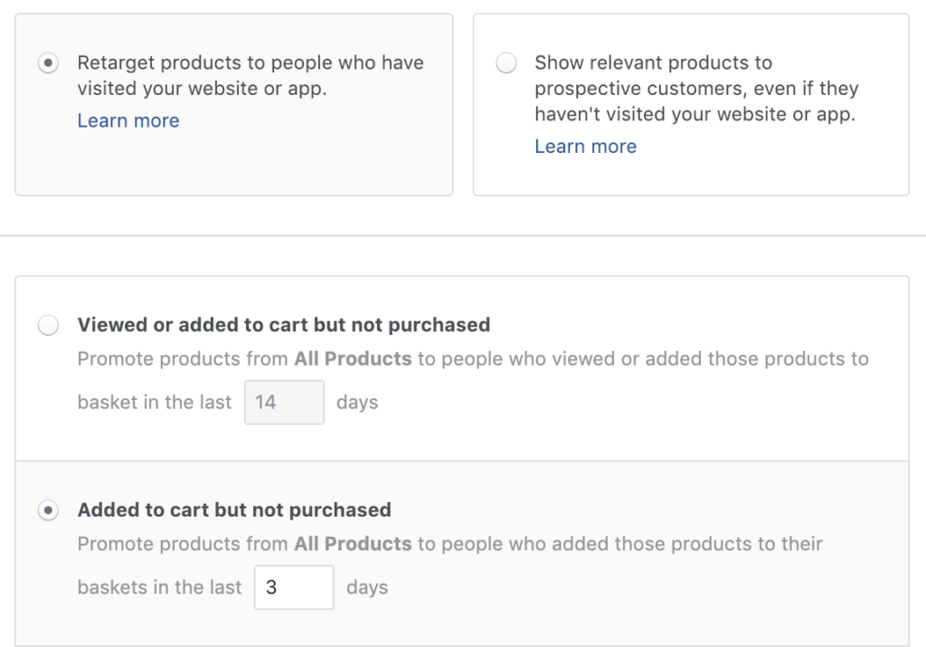Screen dimensions: 926x647
Task: Focus the days field showing 3
Action: coord(294,587)
